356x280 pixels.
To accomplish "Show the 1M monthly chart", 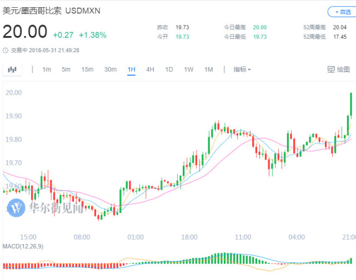I will 208,69.
